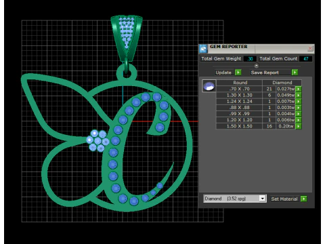325x244 pixels.
Task: Click the Save Report button
Action: (270, 73)
